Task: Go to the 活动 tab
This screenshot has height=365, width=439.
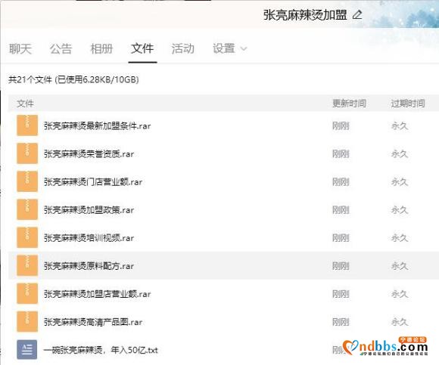Action: (183, 48)
